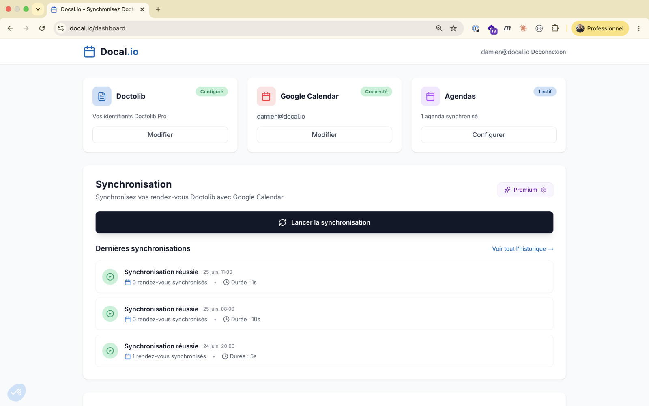Open the site information icon in address bar
Image resolution: width=649 pixels, height=406 pixels.
61,28
